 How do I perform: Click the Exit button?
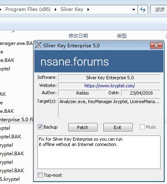tap(118, 127)
